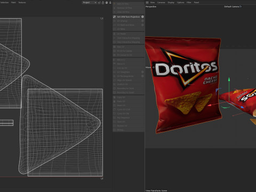This screenshot has height=192, width=256.
Task: Choose UV Weld and Relax command
Action: (x=129, y=25)
